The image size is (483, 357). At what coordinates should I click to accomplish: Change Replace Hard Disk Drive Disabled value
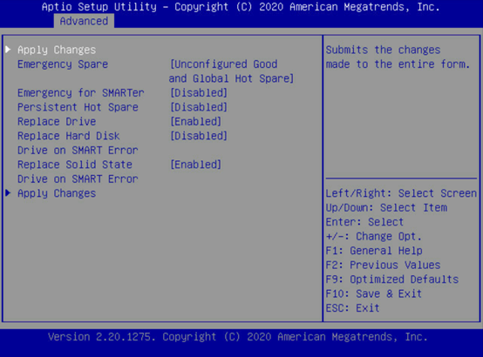(199, 136)
